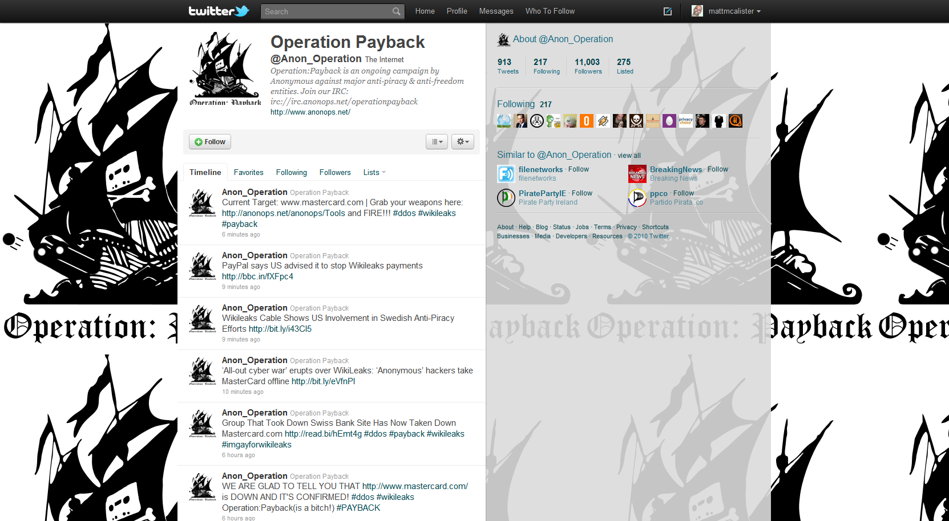Open the lists dropdown button next to Follow

pos(437,141)
